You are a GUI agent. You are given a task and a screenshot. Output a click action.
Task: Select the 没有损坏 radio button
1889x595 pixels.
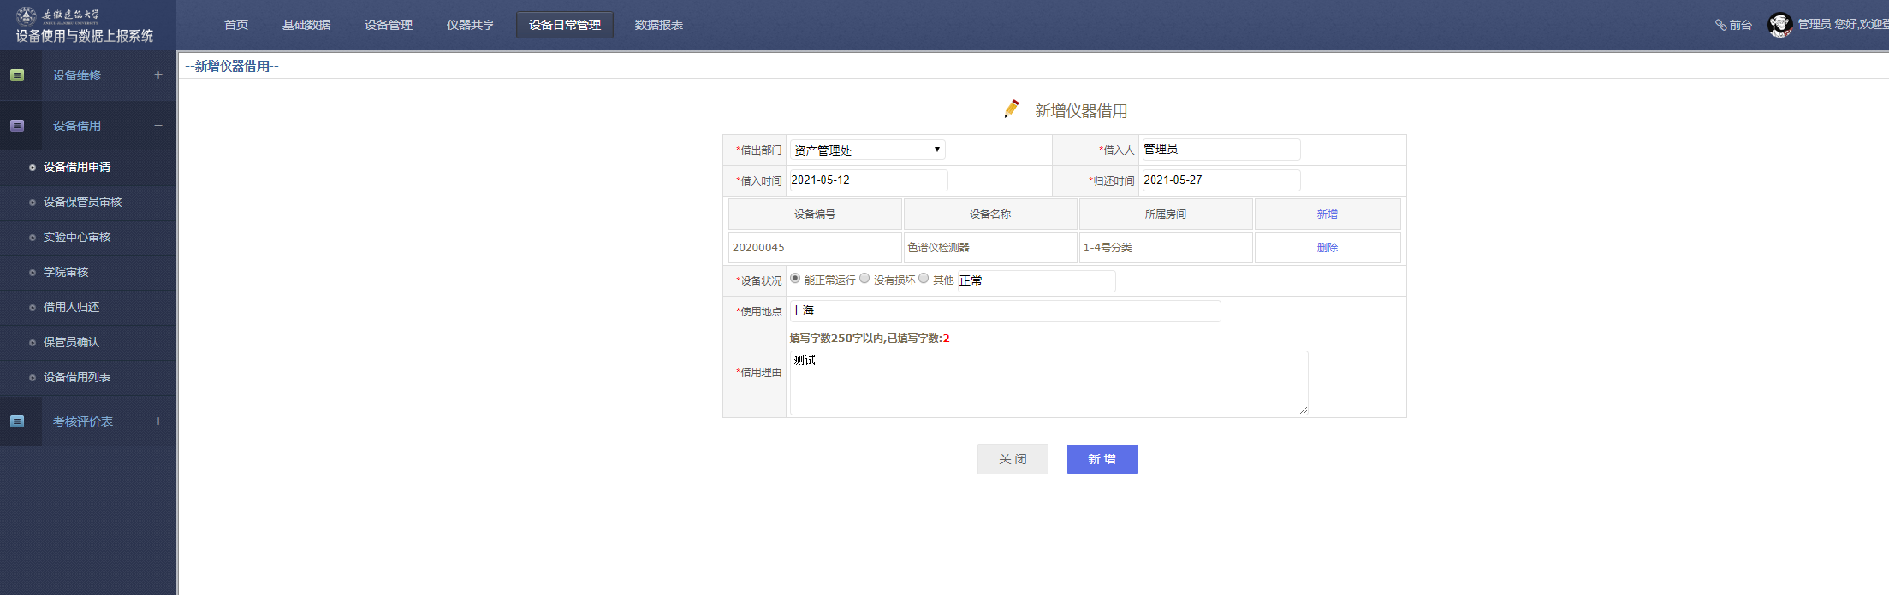pos(864,279)
